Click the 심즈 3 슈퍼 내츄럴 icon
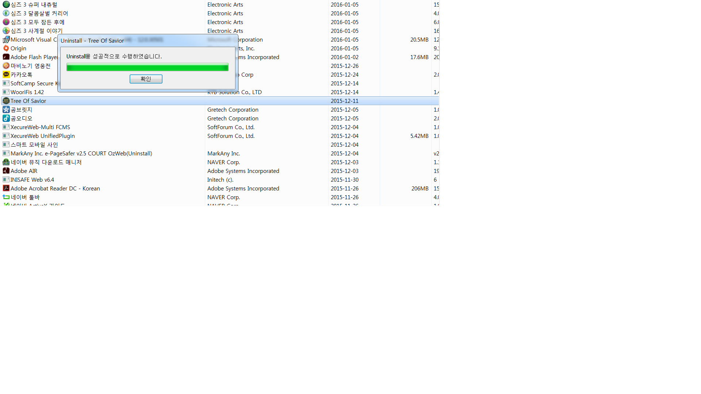The image size is (701, 394). tap(6, 5)
